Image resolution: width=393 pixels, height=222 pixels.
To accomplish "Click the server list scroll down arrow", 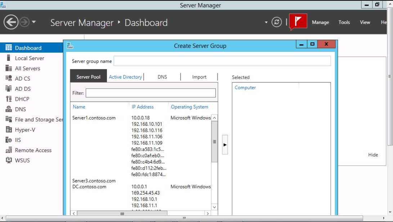I will pos(214,207).
